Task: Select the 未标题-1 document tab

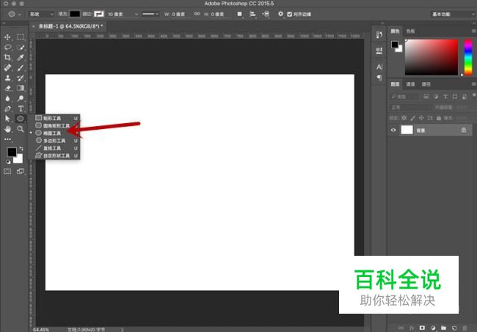Action: 70,26
